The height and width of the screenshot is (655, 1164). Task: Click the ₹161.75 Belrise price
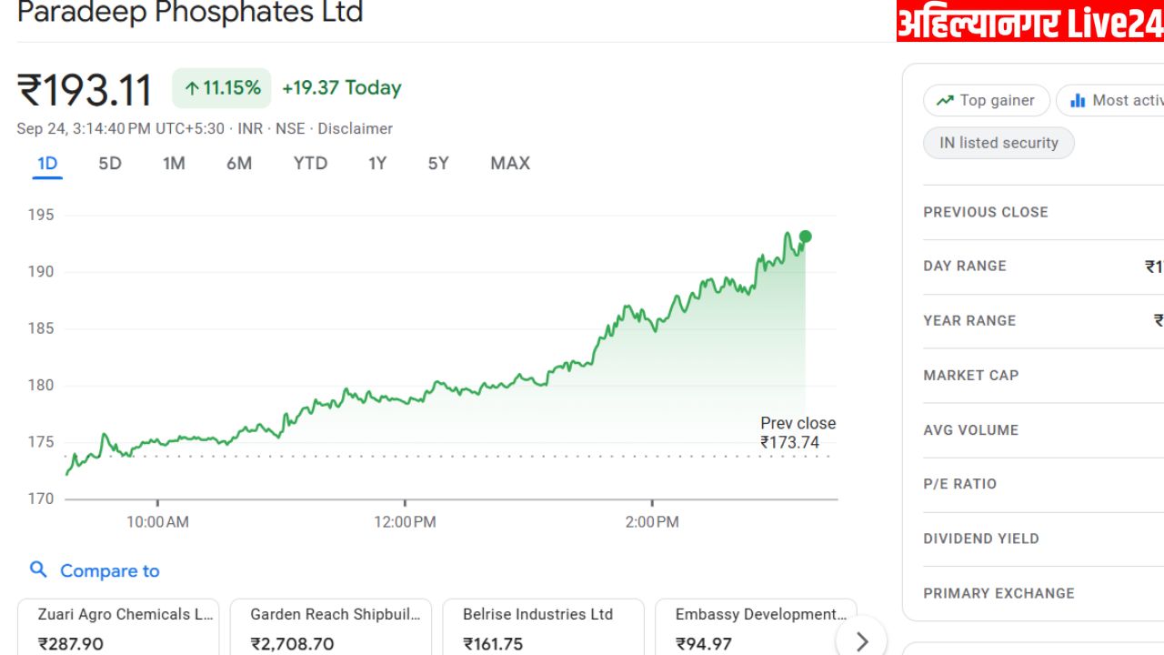493,644
